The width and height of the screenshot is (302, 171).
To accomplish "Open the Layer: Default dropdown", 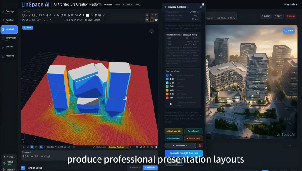I will 95,20.
